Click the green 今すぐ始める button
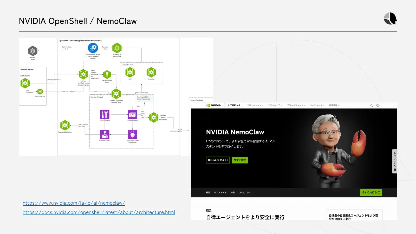 tap(371, 192)
